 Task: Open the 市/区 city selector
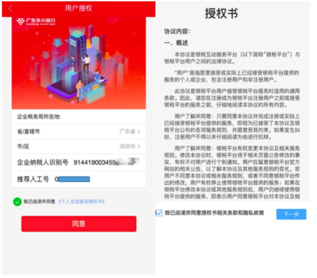[x=79, y=146]
